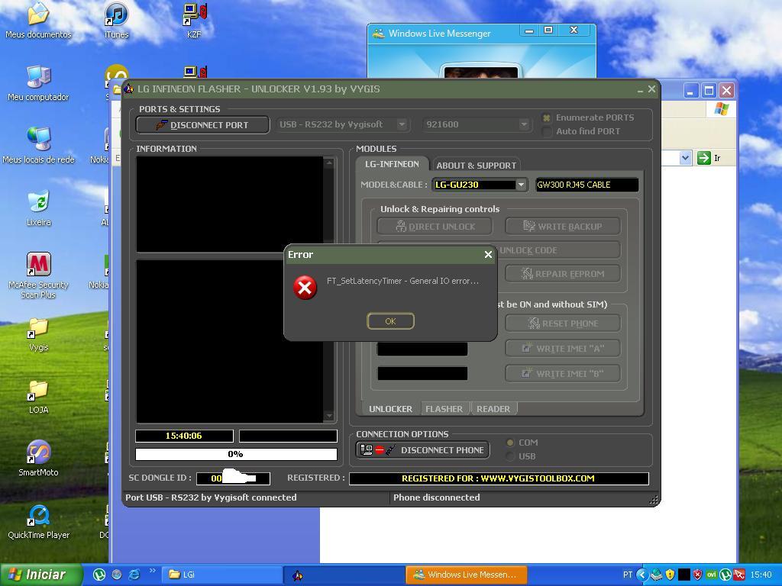The height and width of the screenshot is (586, 782).
Task: Click the REPAIR EEPROM button
Action: pyautogui.click(x=563, y=274)
